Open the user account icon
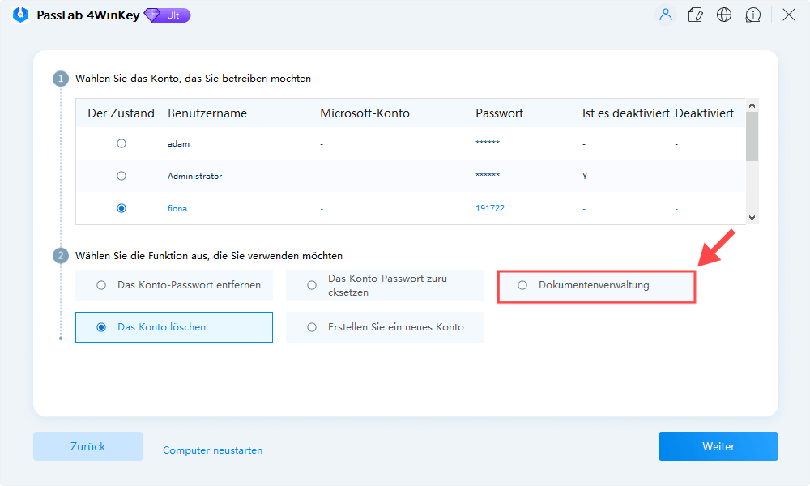Image resolution: width=810 pixels, height=486 pixels. (x=666, y=15)
